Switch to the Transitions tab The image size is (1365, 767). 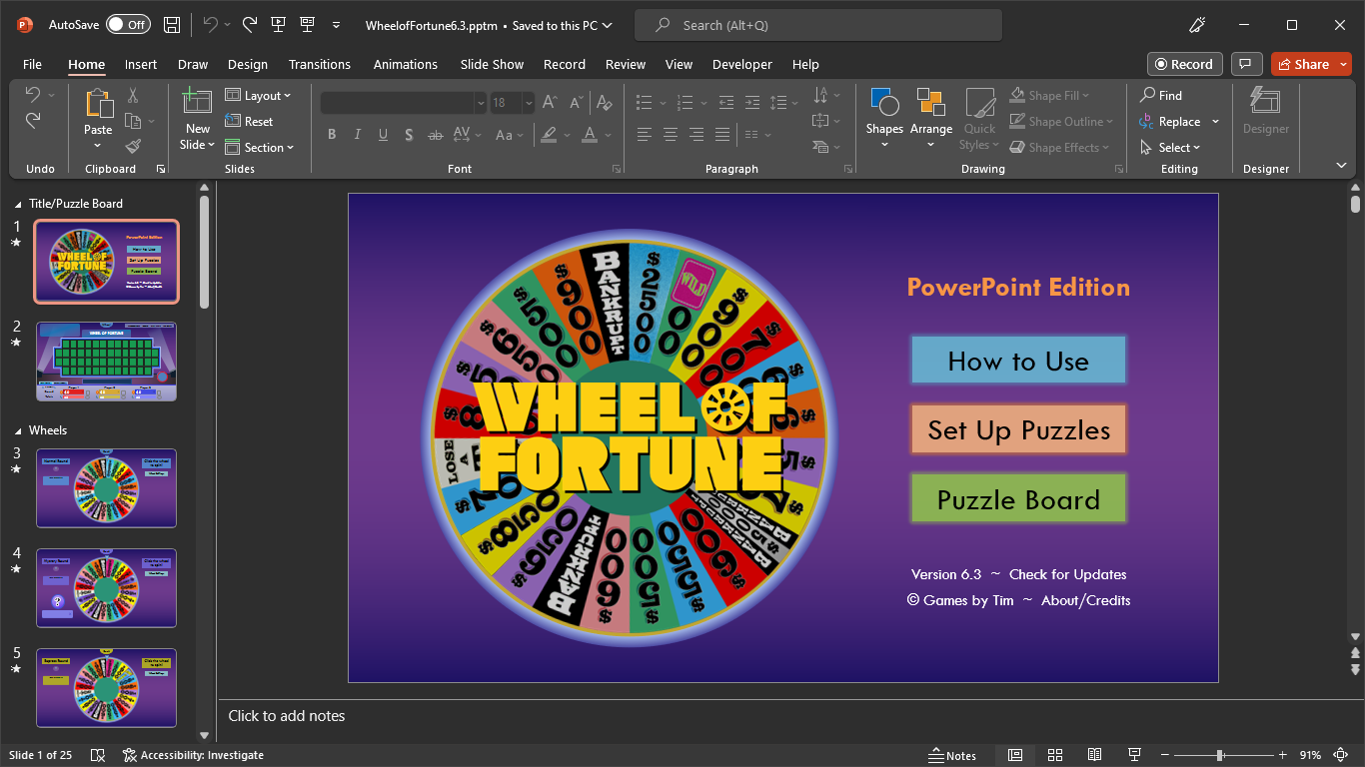click(320, 64)
